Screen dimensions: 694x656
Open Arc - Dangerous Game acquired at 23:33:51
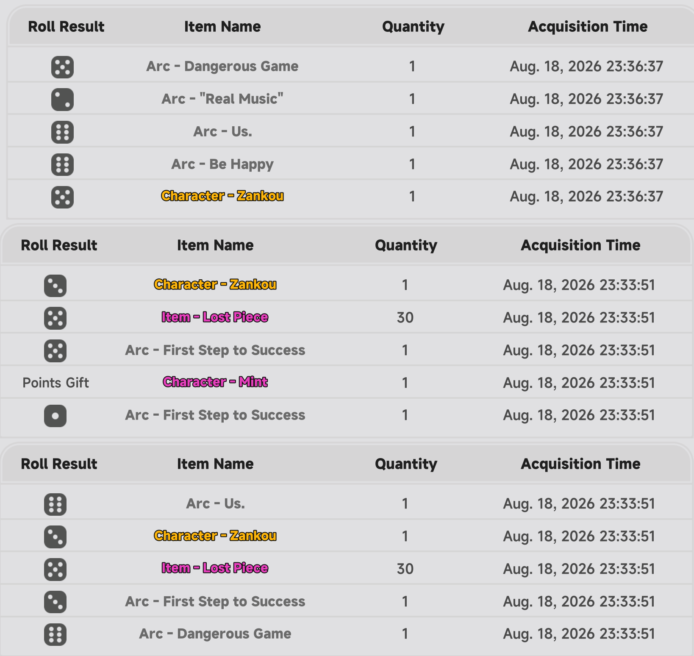[215, 634]
